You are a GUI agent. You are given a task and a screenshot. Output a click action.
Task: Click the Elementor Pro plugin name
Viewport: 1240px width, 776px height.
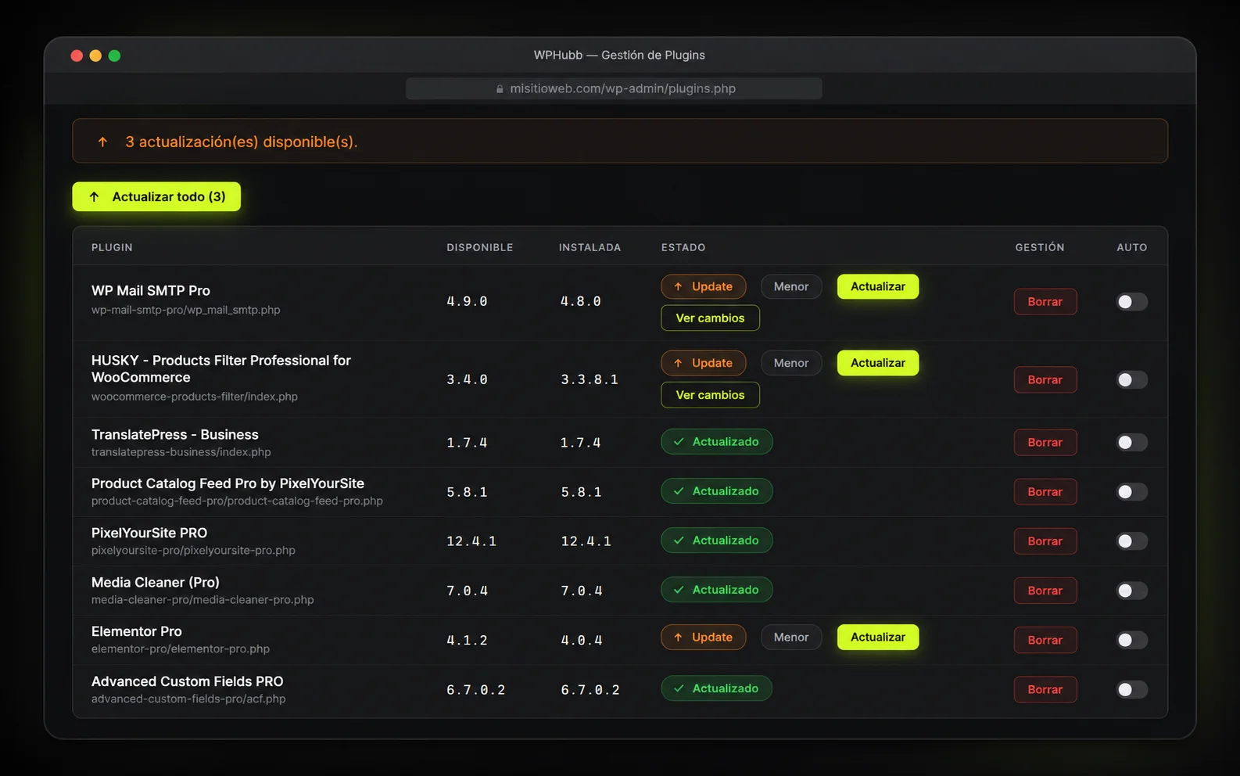point(137,631)
